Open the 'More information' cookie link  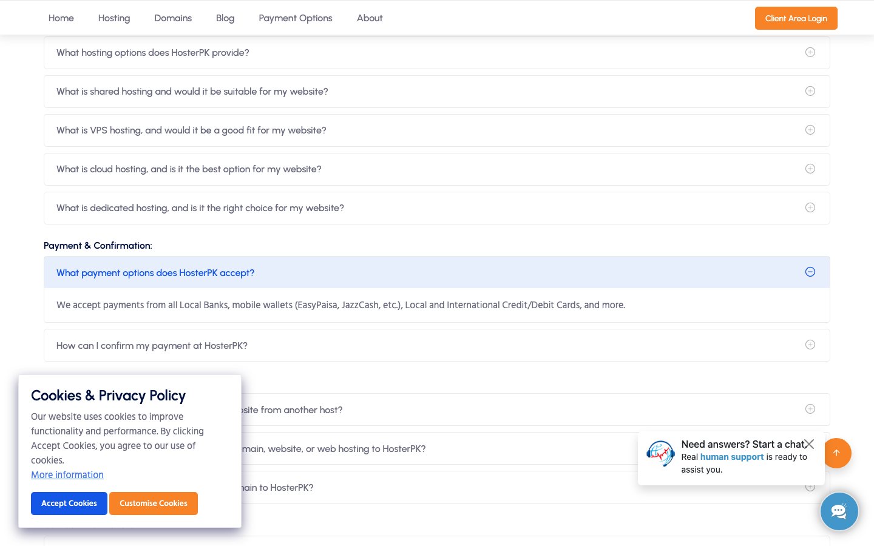coord(67,474)
